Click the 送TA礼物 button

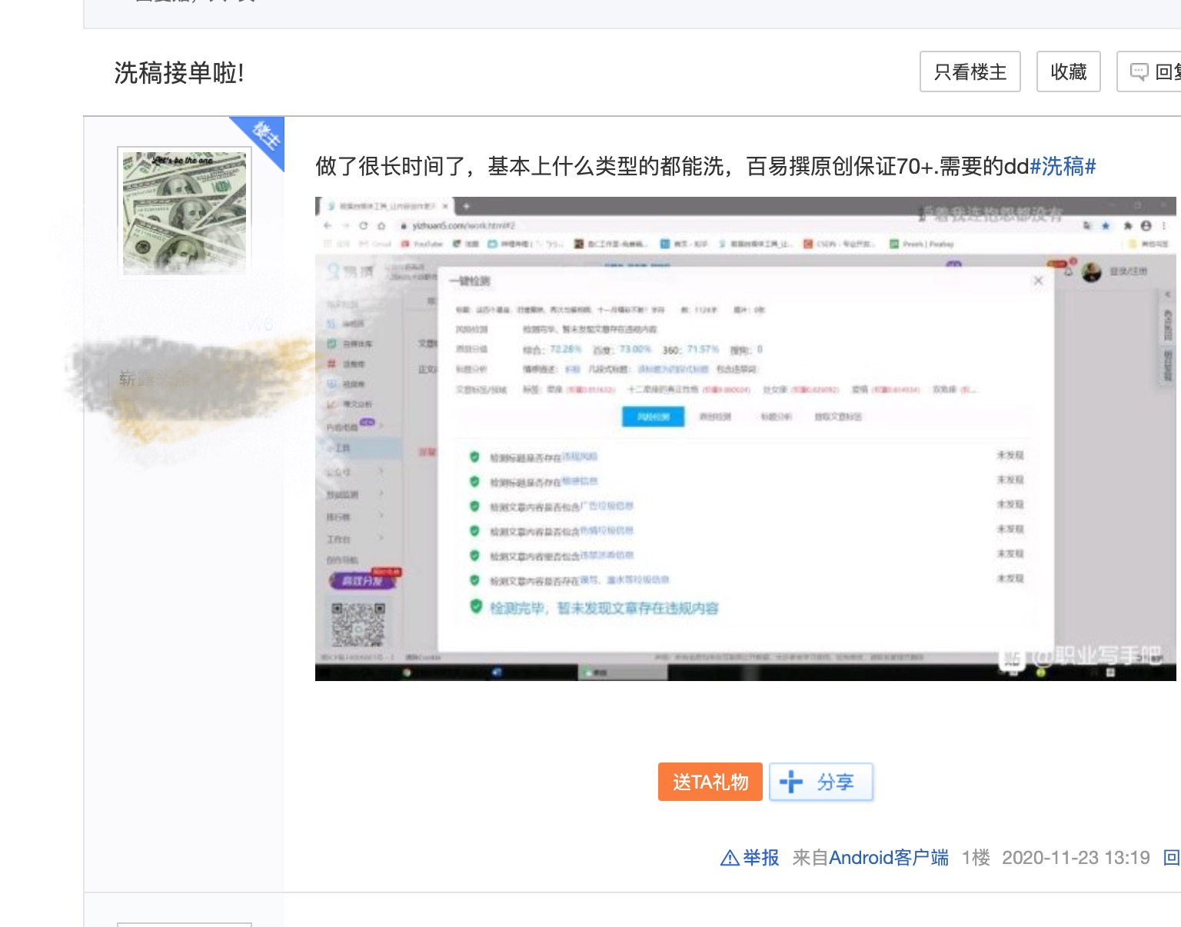coord(710,782)
